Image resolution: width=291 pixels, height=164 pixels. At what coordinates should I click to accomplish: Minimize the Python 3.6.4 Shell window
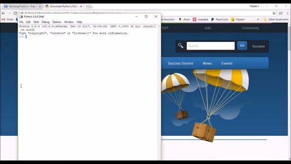click(x=136, y=16)
